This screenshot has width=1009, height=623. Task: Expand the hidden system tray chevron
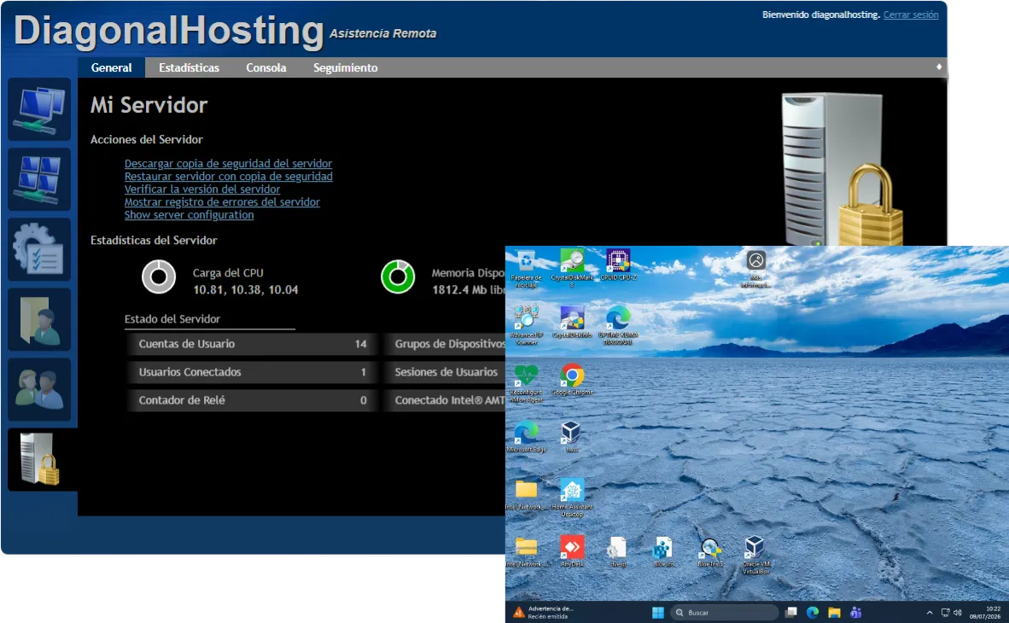[929, 613]
